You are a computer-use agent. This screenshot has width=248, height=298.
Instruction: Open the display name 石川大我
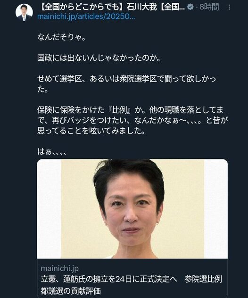pos(141,7)
